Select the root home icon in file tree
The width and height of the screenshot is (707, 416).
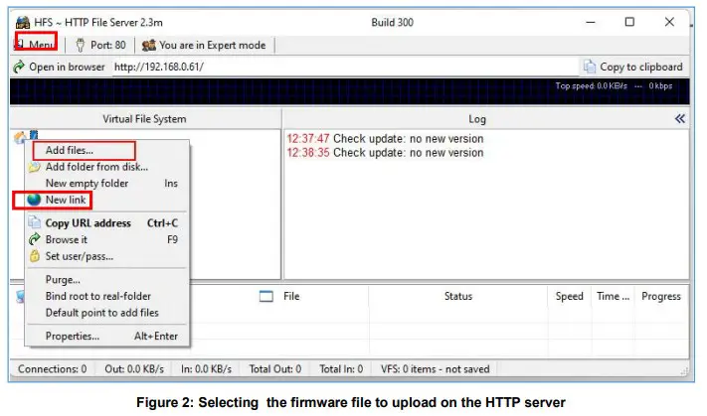click(x=20, y=137)
